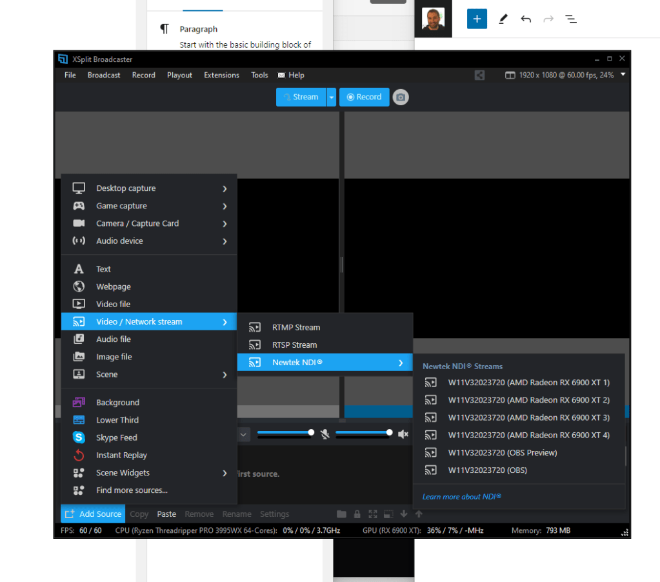Click the share icon in the XSplit menu bar
The image size is (660, 582).
(479, 75)
